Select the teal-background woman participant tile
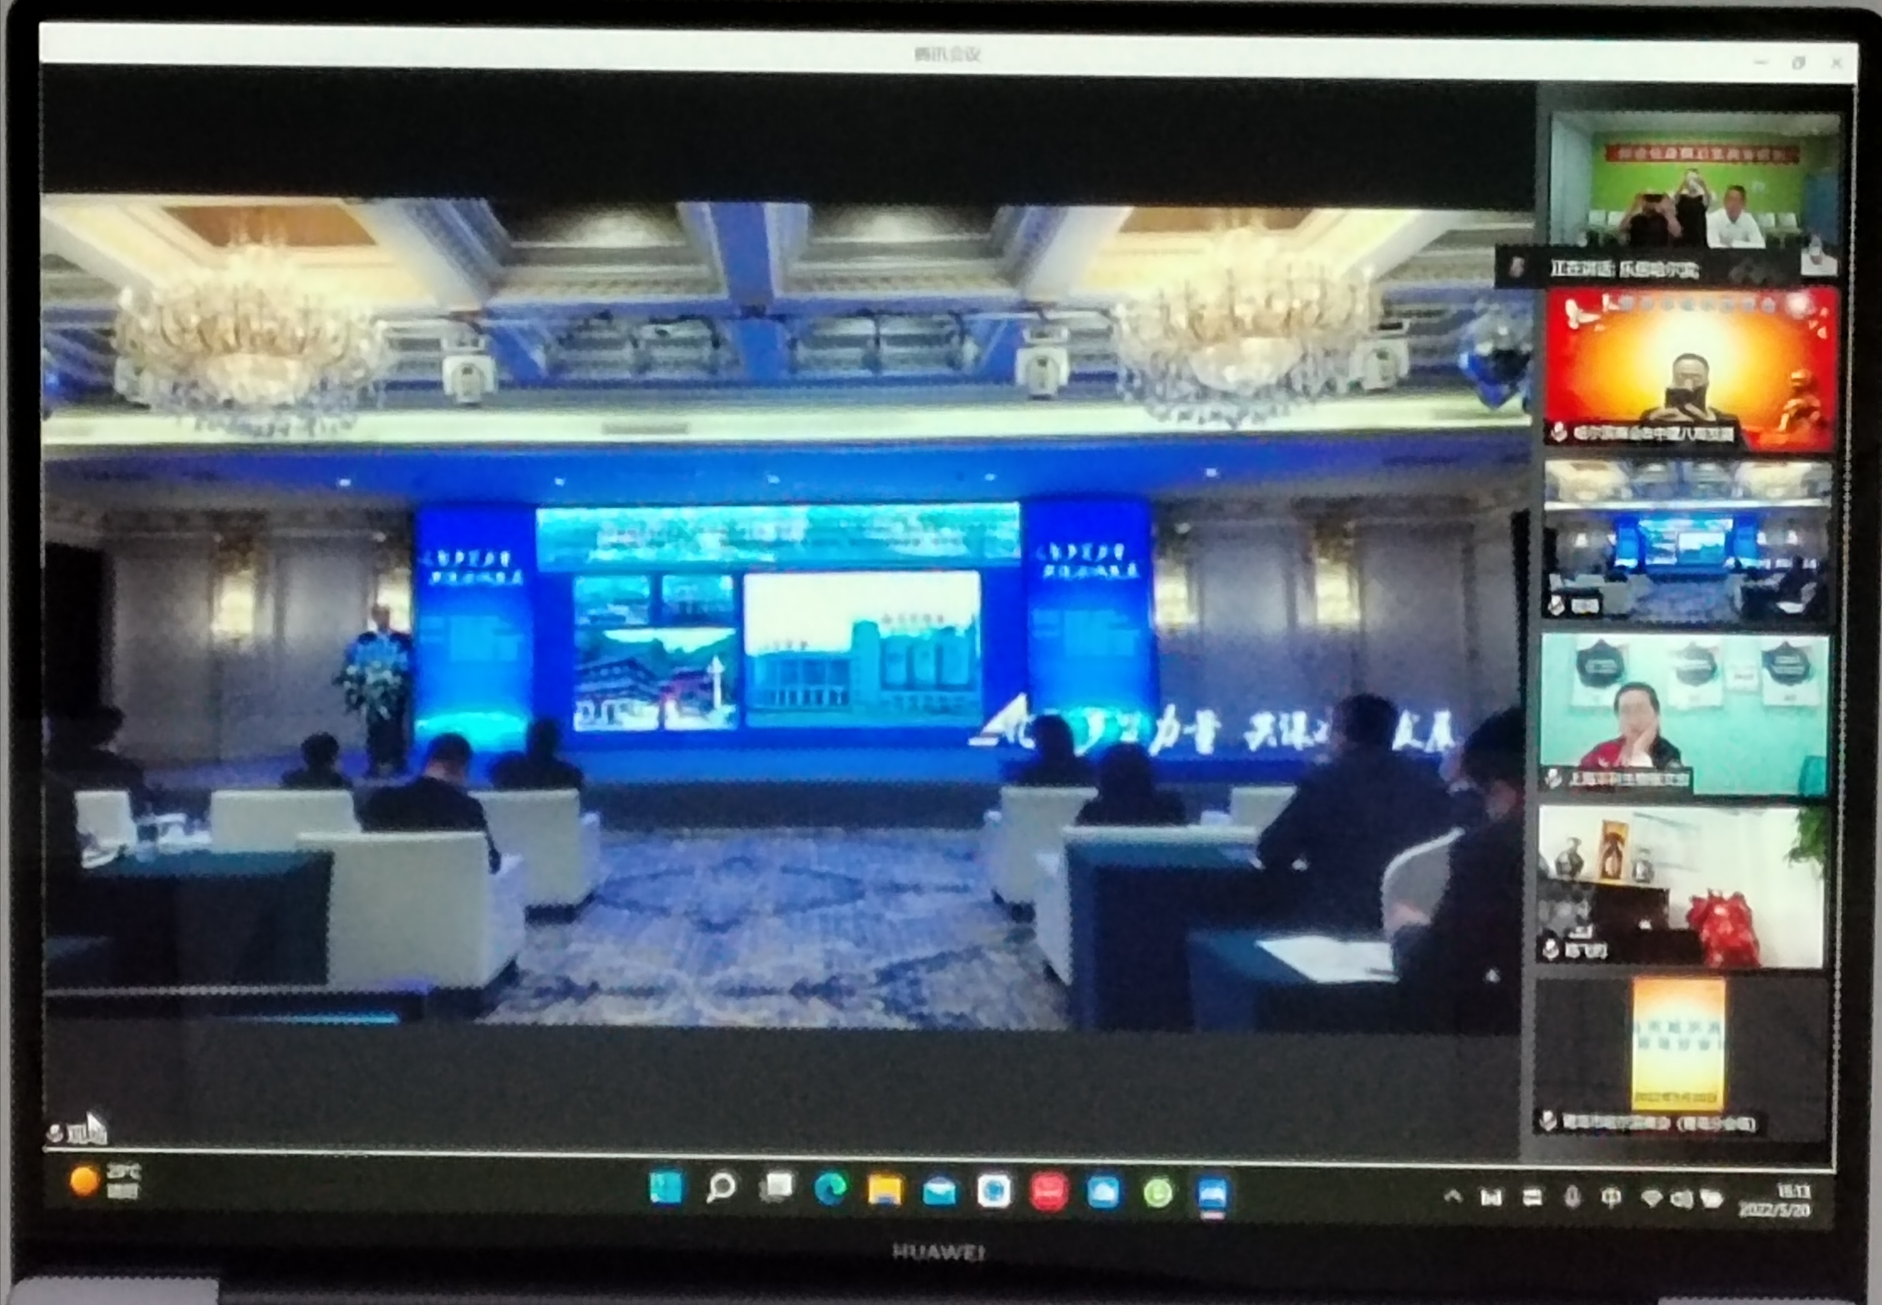The width and height of the screenshot is (1882, 1305). click(x=1684, y=713)
